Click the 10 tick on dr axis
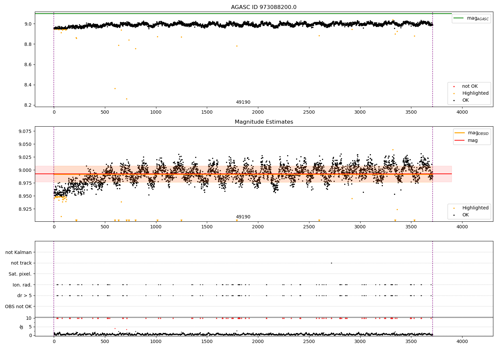Image resolution: width=498 pixels, height=349 pixels. pos(29,318)
